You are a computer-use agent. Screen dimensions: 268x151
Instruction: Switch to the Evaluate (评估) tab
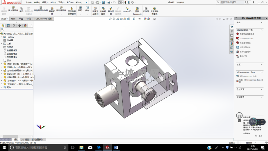click(x=29, y=19)
